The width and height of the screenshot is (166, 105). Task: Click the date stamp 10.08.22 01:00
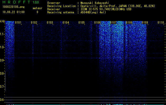(13, 12)
